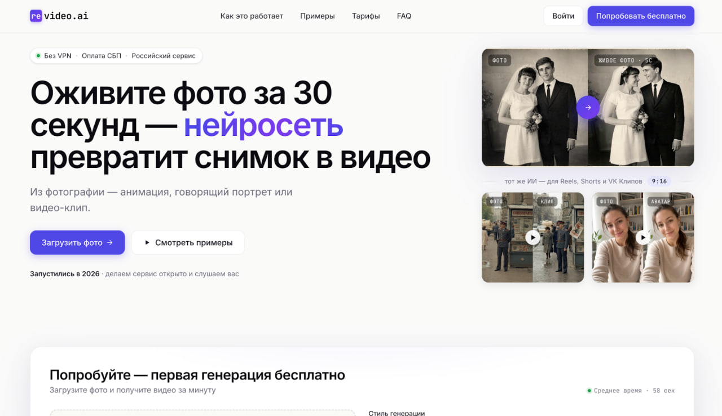Click the purple word 'нейросеть' in headline

click(263, 125)
